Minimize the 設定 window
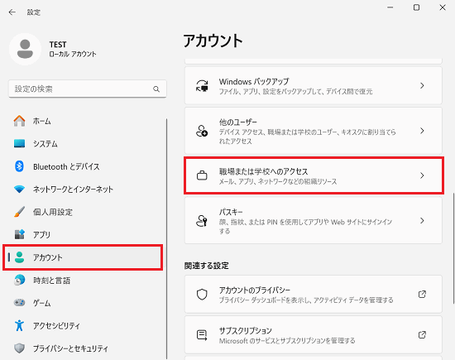Screen dimensions: 455x360 [390, 7]
